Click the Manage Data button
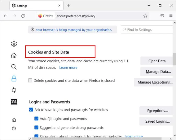The image size is (176, 140). (156, 72)
